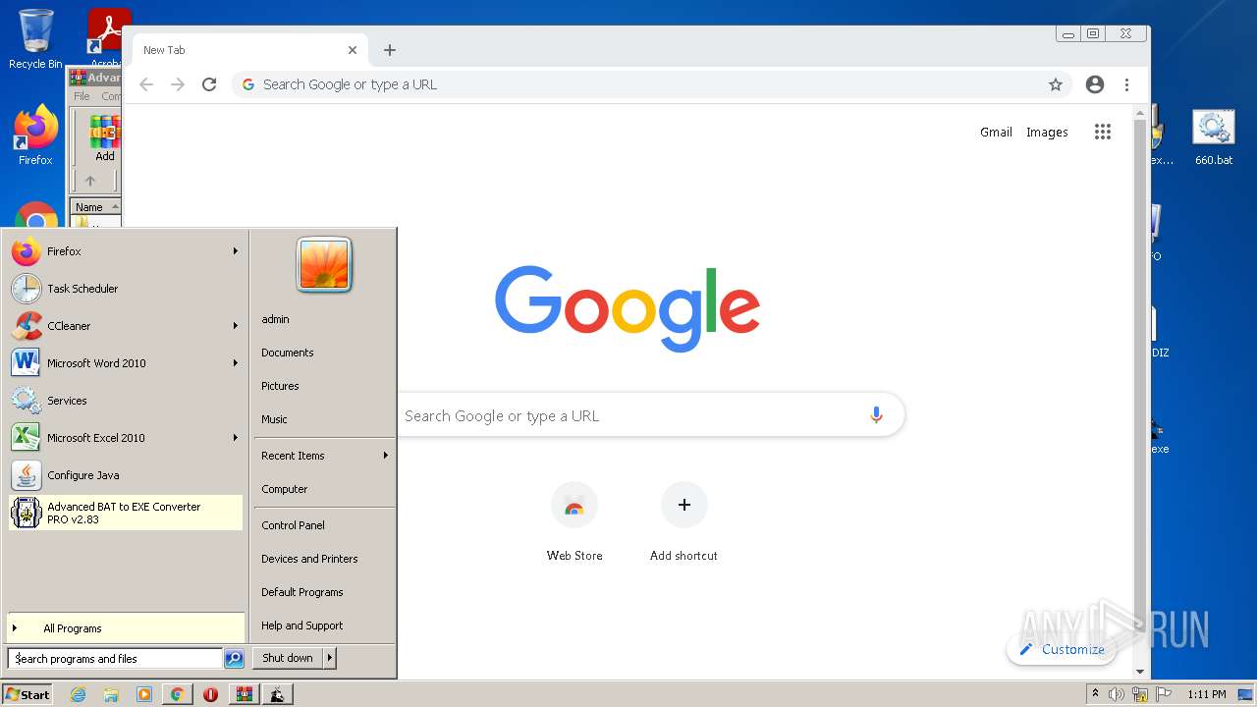
Task: Click the Start button
Action: [x=27, y=694]
